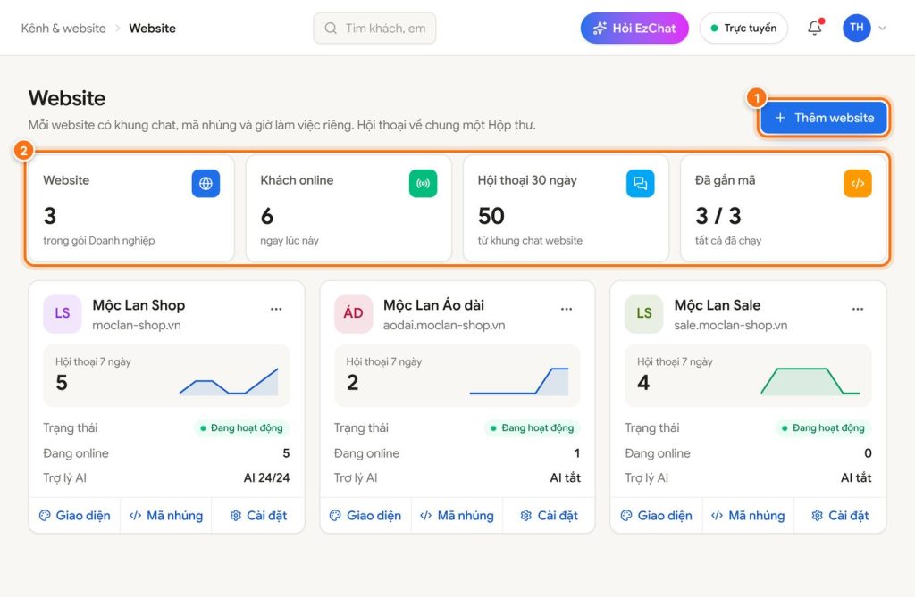Click the Mộc Lan Shop conversation sparkline
The width and height of the screenshot is (915, 597).
[x=229, y=381]
